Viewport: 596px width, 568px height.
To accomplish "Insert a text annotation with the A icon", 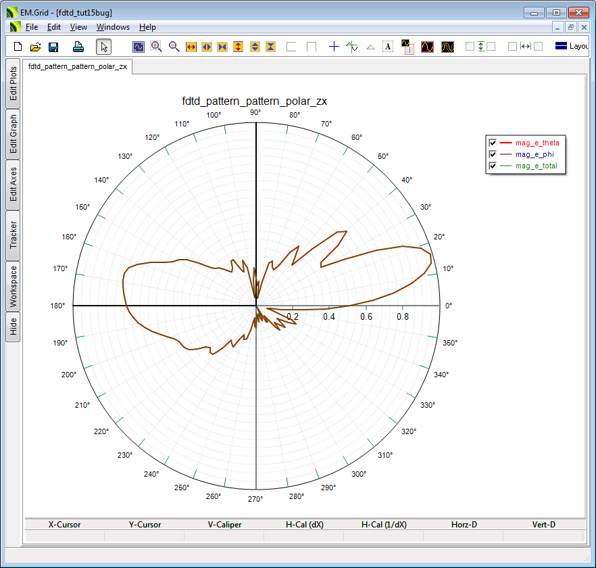I will pos(388,47).
